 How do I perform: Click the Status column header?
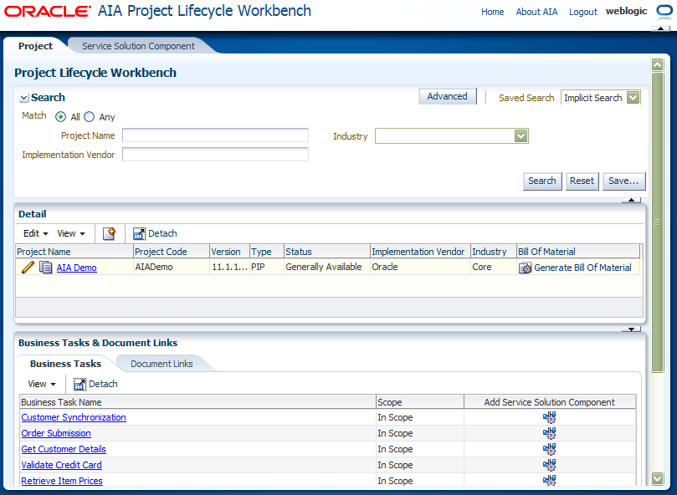(327, 252)
